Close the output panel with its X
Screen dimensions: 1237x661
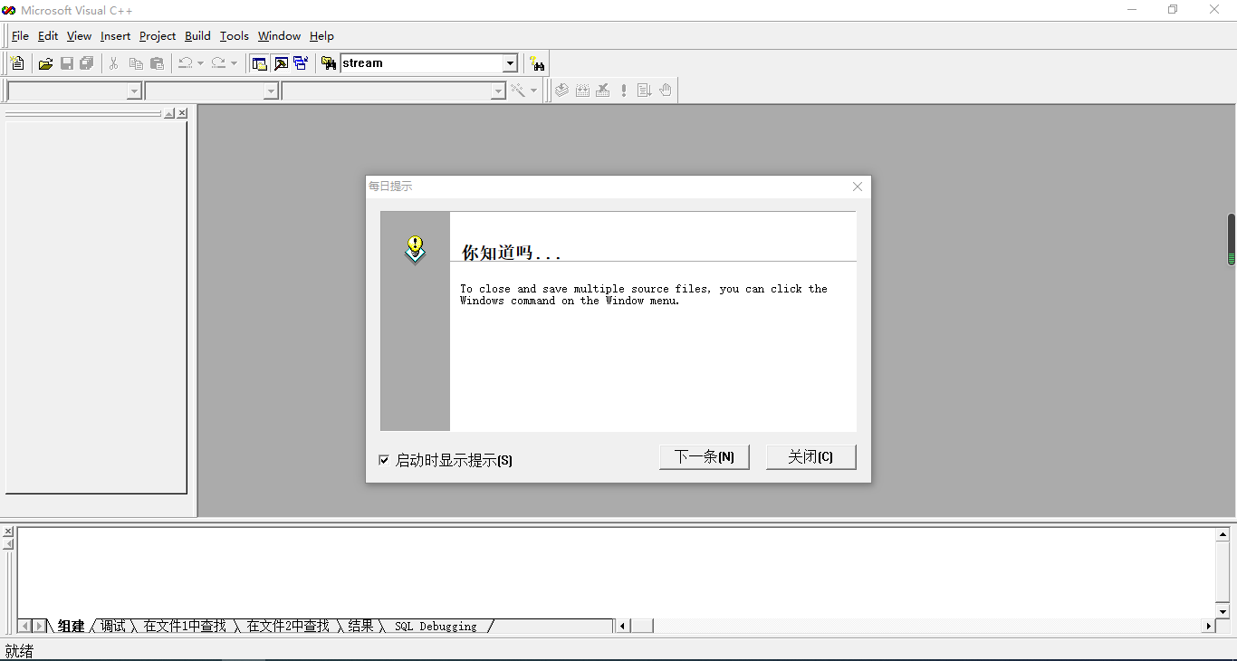click(x=8, y=532)
